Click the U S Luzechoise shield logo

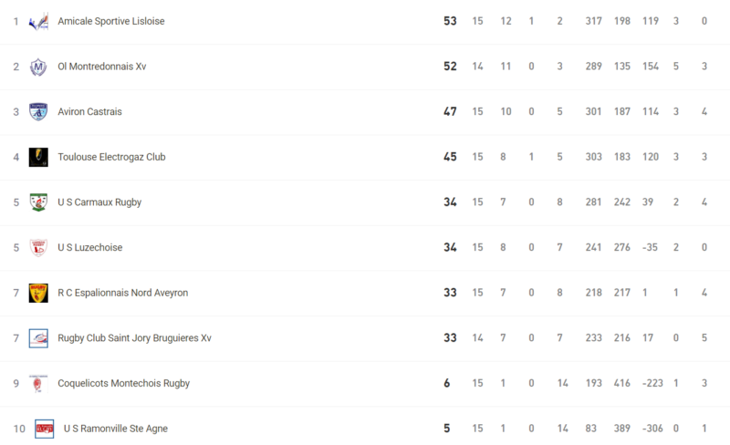(x=38, y=247)
